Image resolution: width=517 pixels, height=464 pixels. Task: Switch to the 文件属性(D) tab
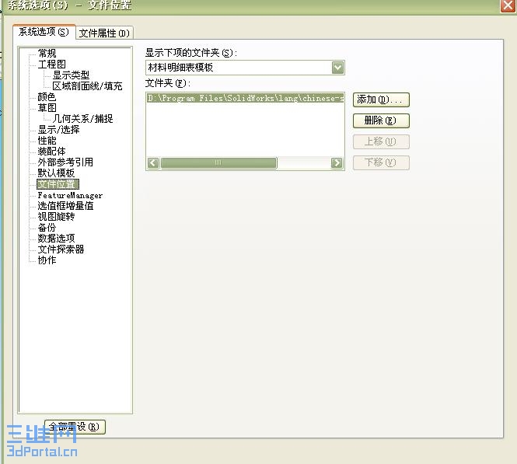104,33
